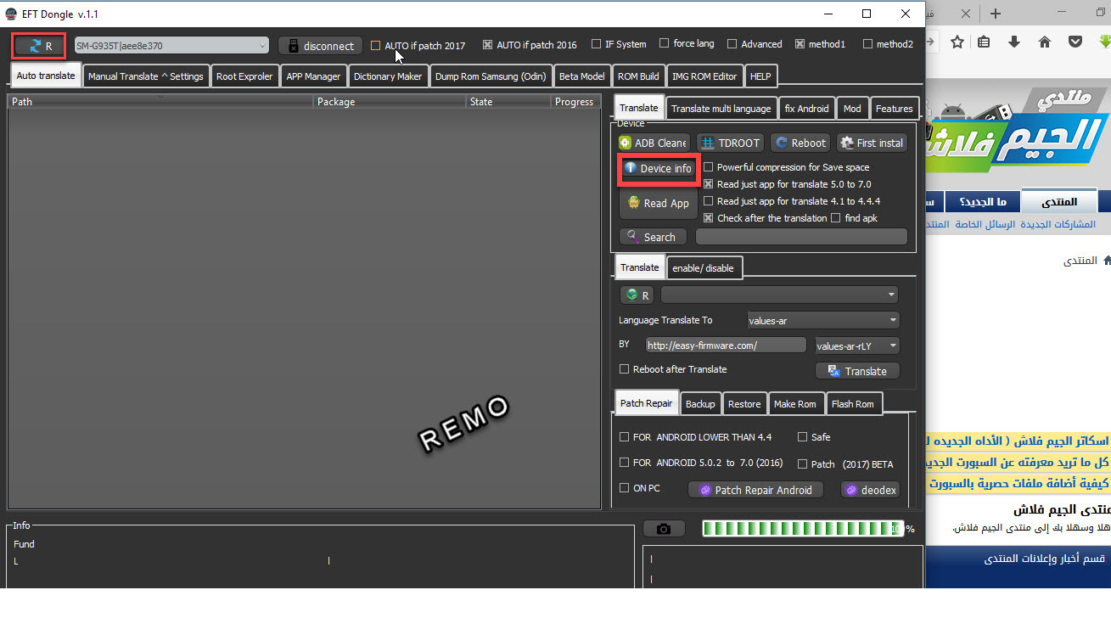1111x618 pixels.
Task: Go to browser home page icon
Action: 1045,42
